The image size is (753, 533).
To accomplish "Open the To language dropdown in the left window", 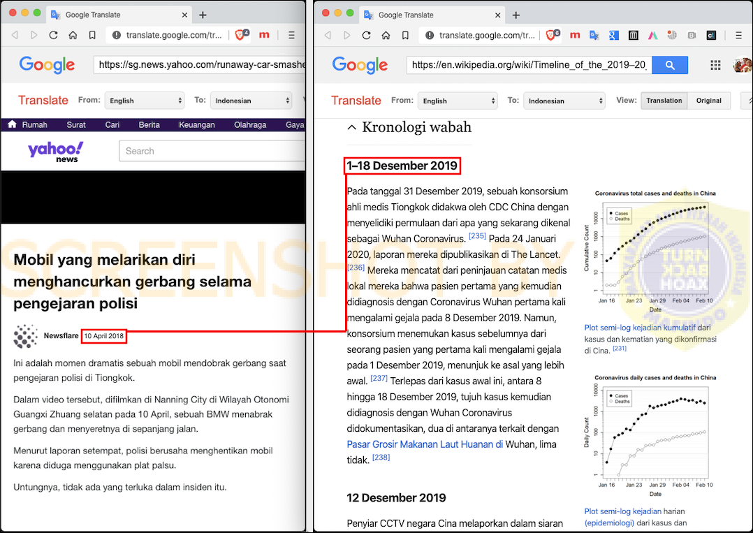I will (x=251, y=101).
